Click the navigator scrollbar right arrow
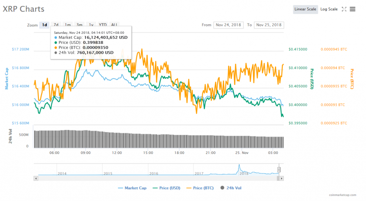Image resolution: width=366 pixels, height=201 pixels. tap(282, 178)
